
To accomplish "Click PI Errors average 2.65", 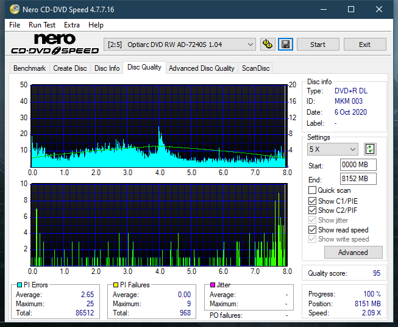I will [87, 295].
